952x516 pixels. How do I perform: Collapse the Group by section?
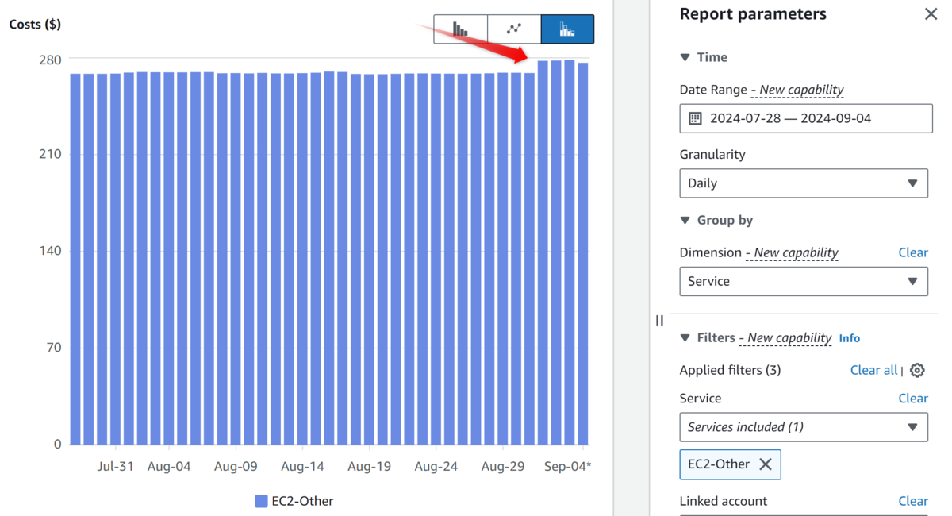tap(685, 220)
